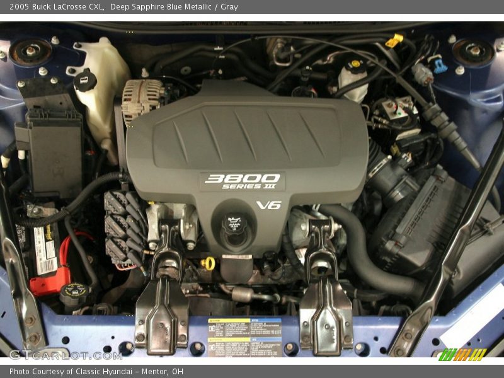Image resolution: width=504 pixels, height=378 pixels.
Task: Click the blue electrical connector
Action: point(440,66)
